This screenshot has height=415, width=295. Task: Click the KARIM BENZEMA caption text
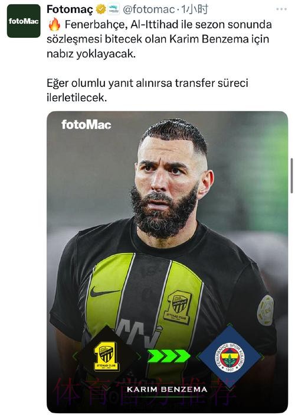[x=167, y=390]
